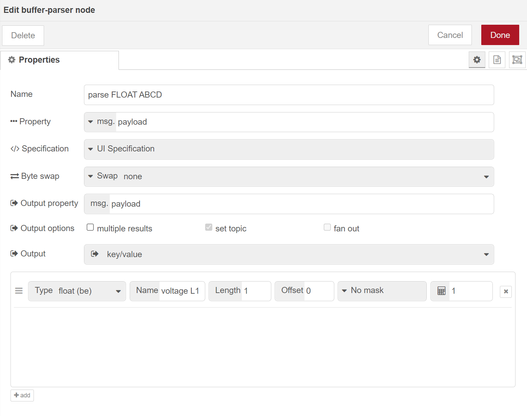Toggle the set topic checkbox

tap(209, 227)
